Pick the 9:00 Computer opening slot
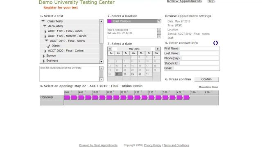This screenshot has width=262, height=147. point(81,98)
